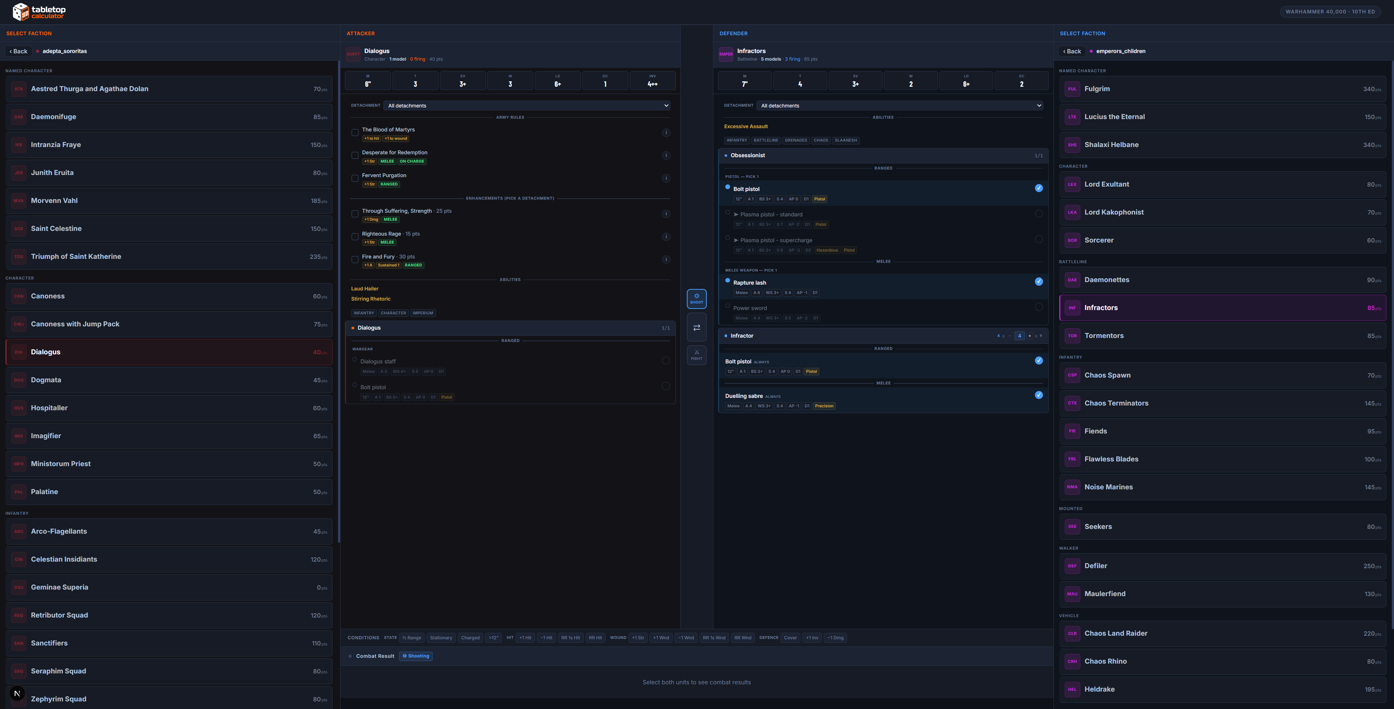Toggle the RR Hit condition
Image resolution: width=1394 pixels, height=709 pixels.
pos(595,637)
